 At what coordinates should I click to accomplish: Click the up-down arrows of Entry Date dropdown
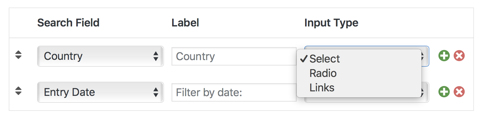coord(156,92)
